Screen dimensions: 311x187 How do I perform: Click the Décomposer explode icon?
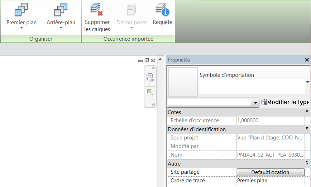[x=131, y=10]
